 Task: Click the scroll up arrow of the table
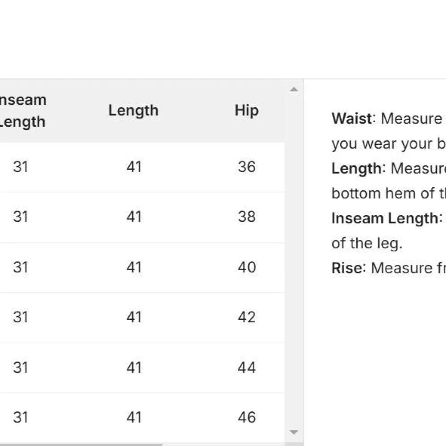click(293, 90)
